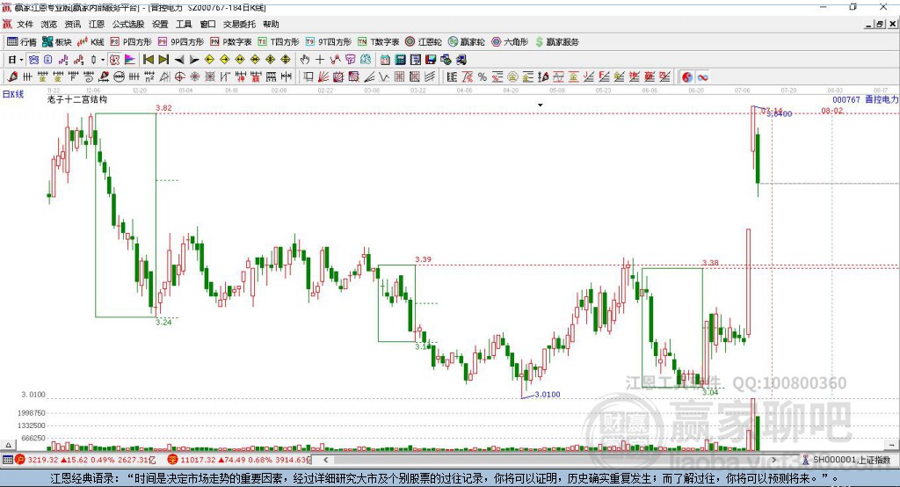The height and width of the screenshot is (487, 900).
Task: Open the 设置 menu
Action: (x=160, y=24)
